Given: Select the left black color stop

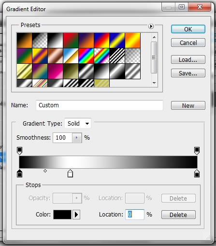Looking at the screenshot, I should 19,174.
